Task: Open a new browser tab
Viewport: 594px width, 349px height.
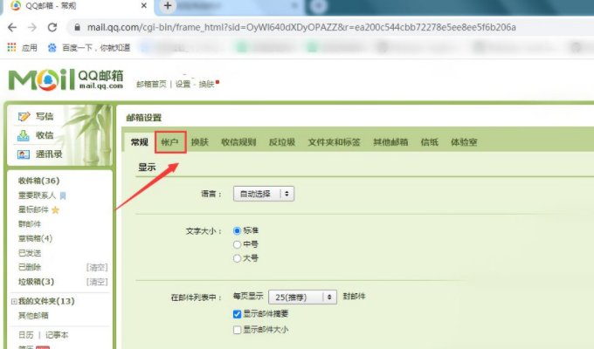Action: click(168, 6)
